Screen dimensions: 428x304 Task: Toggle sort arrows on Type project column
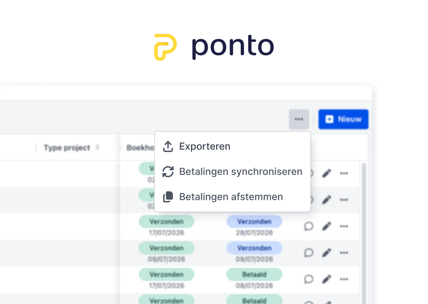pyautogui.click(x=97, y=147)
